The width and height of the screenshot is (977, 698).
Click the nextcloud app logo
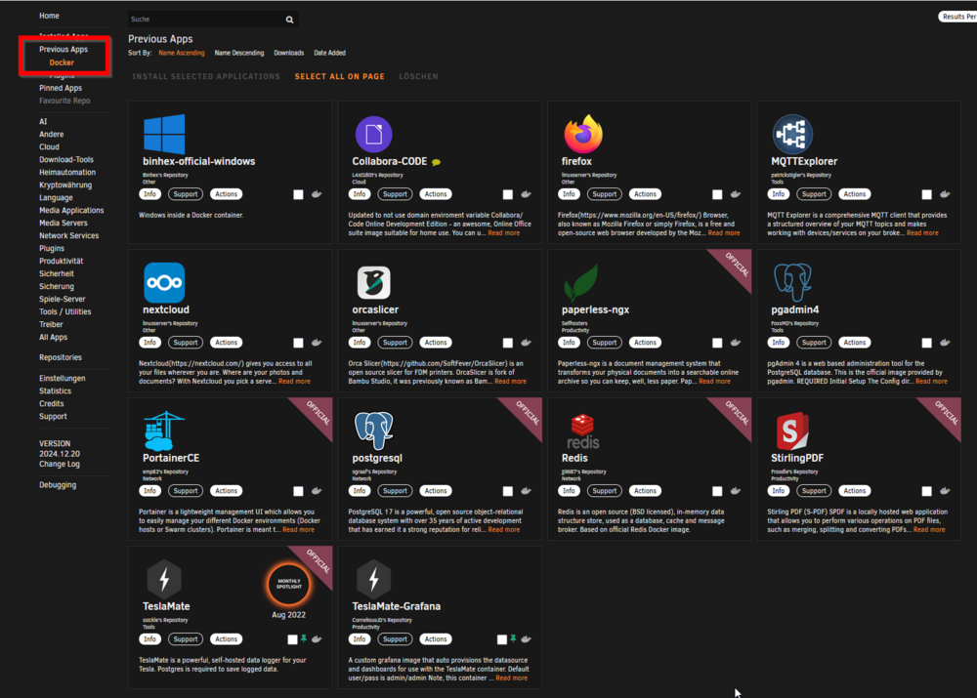coord(164,282)
